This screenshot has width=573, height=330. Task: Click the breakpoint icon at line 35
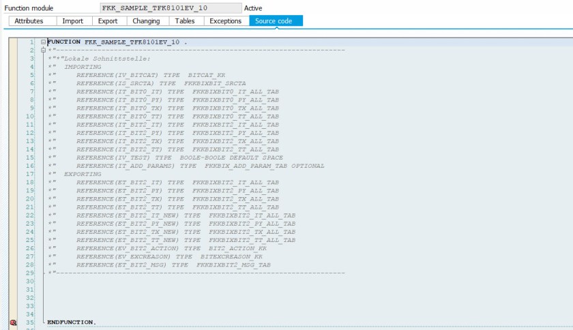pyautogui.click(x=13, y=322)
